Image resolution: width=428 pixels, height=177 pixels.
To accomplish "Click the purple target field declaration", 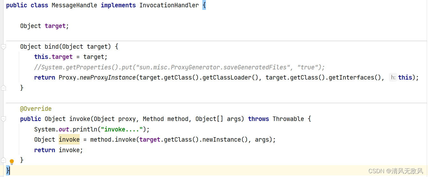I will 55,26.
